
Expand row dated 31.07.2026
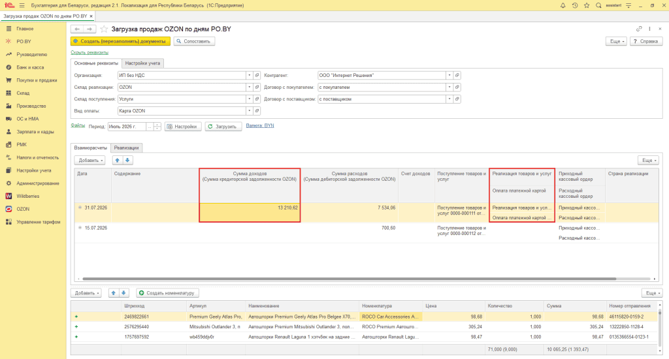(x=80, y=208)
